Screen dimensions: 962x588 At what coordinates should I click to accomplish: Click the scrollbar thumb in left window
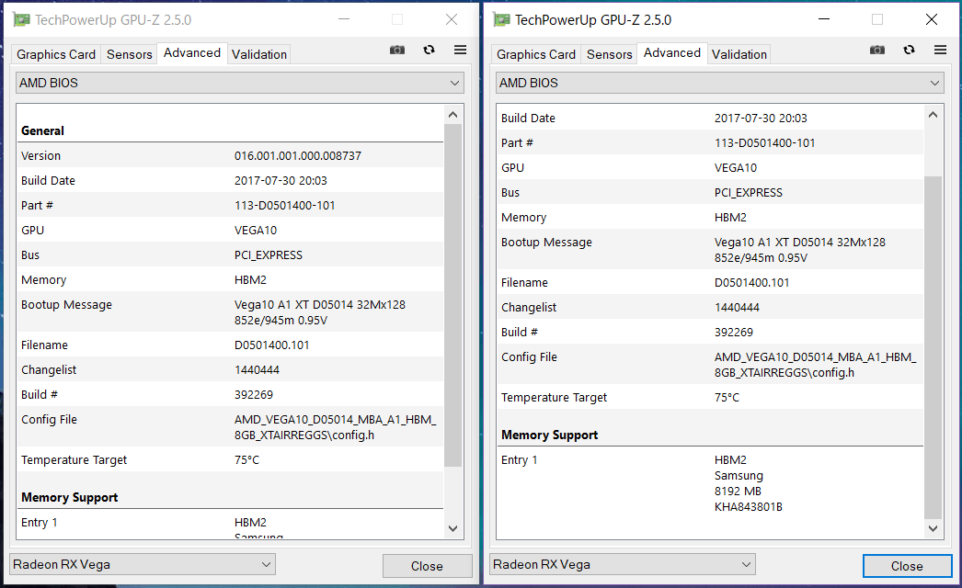452,296
